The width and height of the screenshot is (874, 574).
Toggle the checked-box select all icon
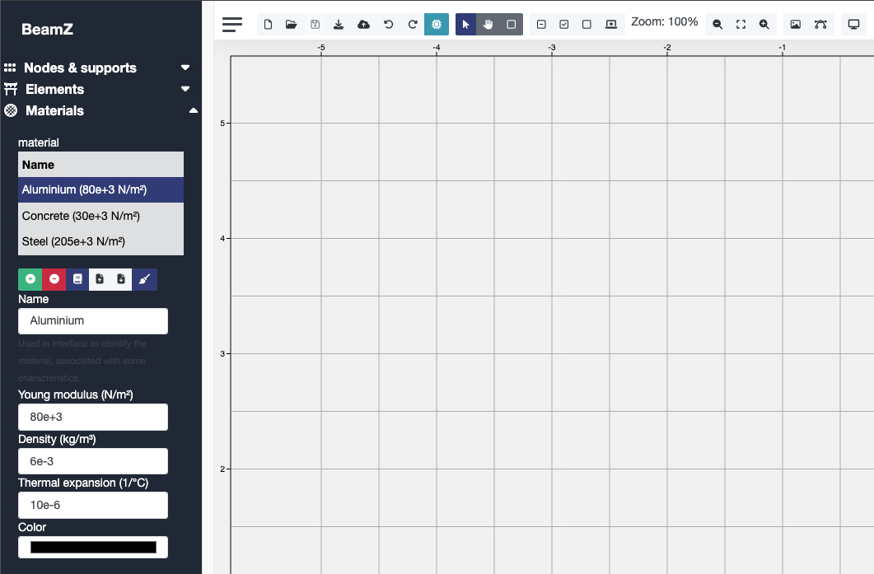tap(564, 25)
